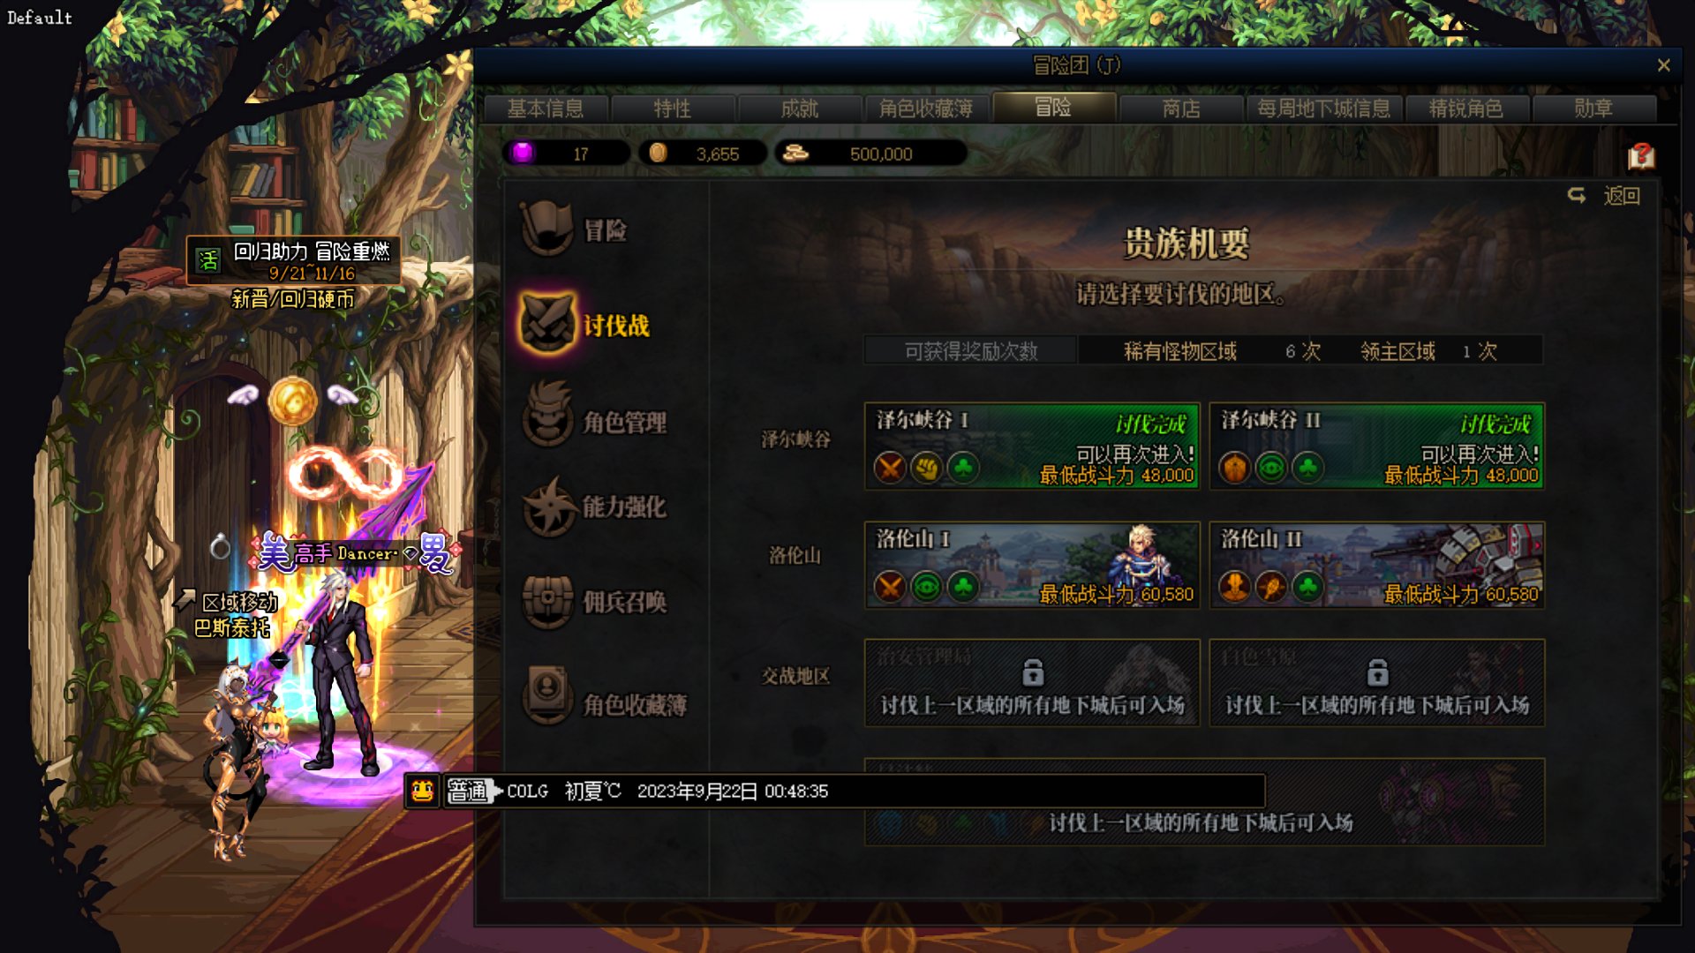Switch to the 商店 tab
The image size is (1695, 953).
click(1180, 109)
